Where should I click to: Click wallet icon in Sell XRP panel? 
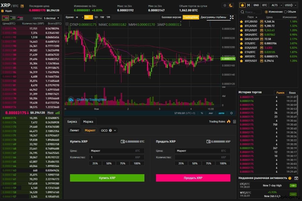pyautogui.click(x=208, y=142)
